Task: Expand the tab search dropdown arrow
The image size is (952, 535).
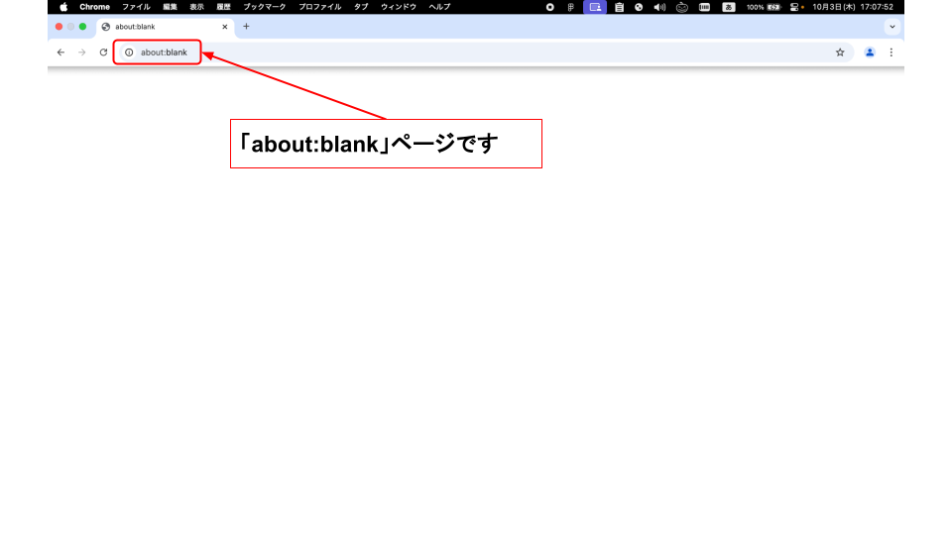Action: coord(892,27)
